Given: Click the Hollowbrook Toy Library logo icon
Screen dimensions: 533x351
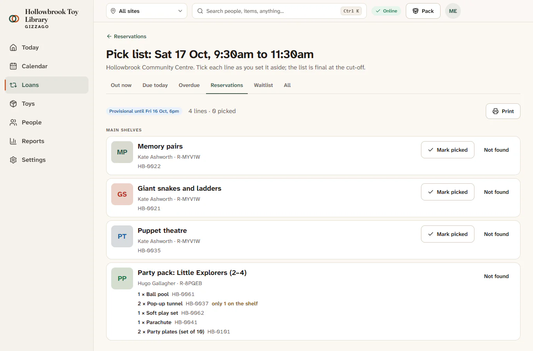Looking at the screenshot, I should click(14, 18).
